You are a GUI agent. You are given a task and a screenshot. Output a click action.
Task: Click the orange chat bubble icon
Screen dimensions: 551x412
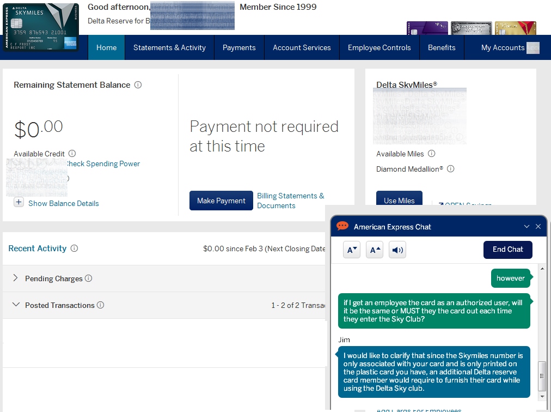coord(342,226)
